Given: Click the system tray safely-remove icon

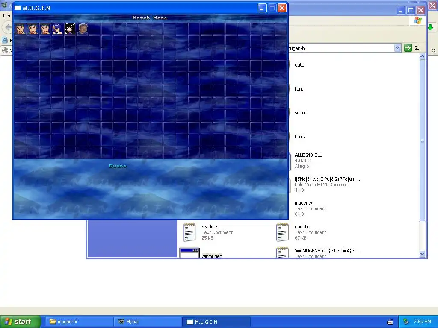Looking at the screenshot, I should point(406,322).
